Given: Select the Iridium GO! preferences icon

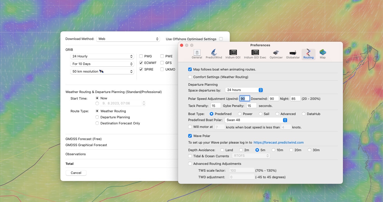Looking at the screenshot, I should 233,54.
